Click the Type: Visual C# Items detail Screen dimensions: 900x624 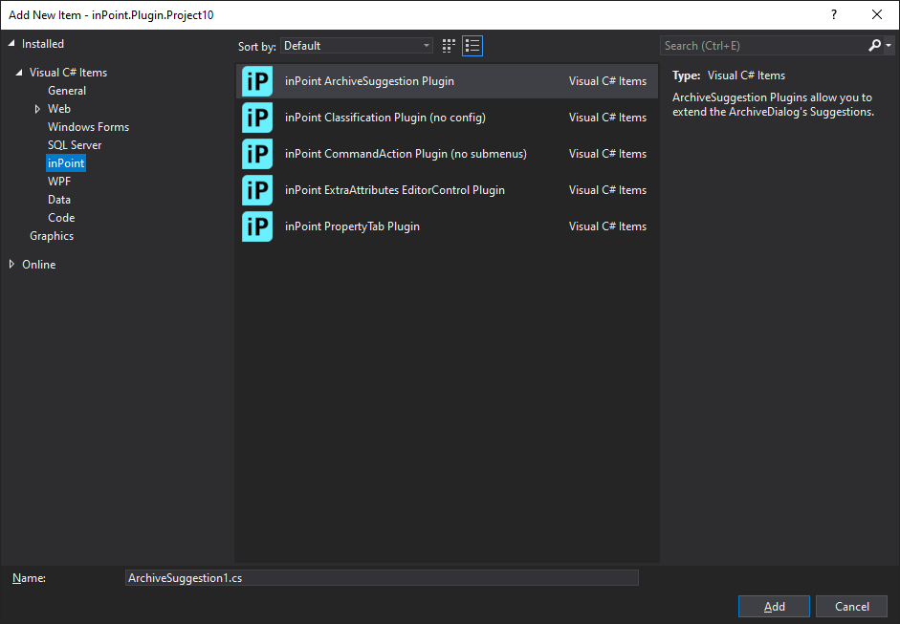tap(729, 75)
